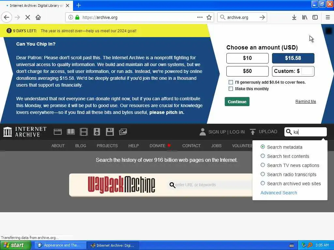
Task: Open the library bookmarks icon
Action: coord(305,18)
